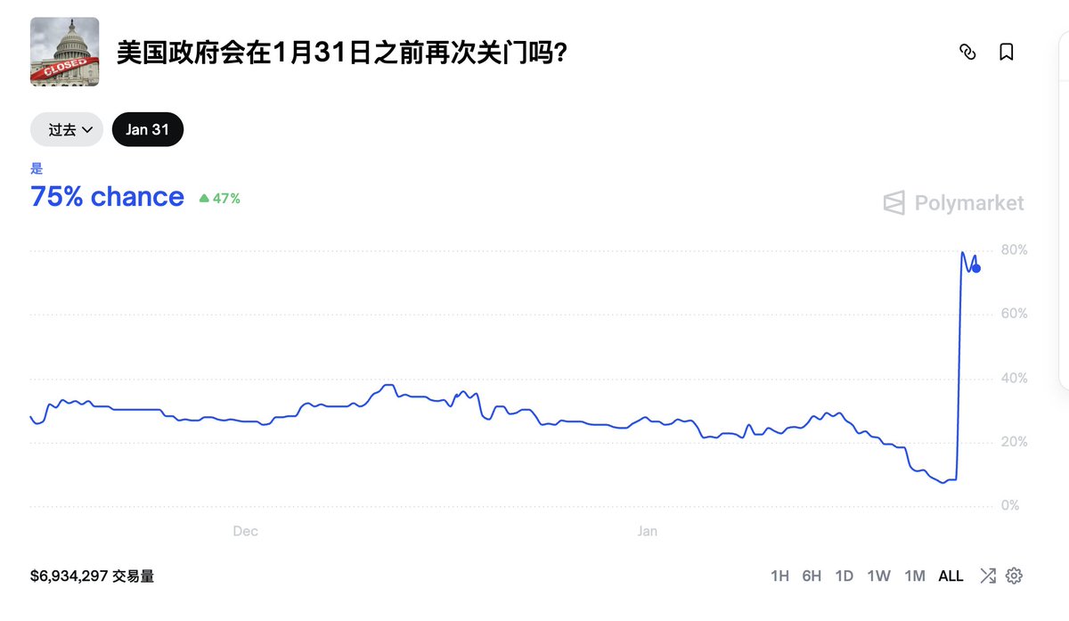Click the chart swap arrows icon
This screenshot has width=1069, height=621.
pyautogui.click(x=987, y=576)
